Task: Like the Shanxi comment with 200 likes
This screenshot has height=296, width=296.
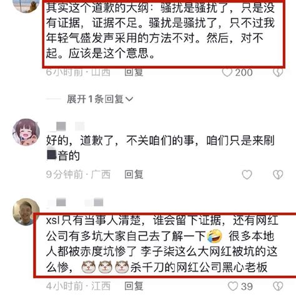Action: point(227,72)
